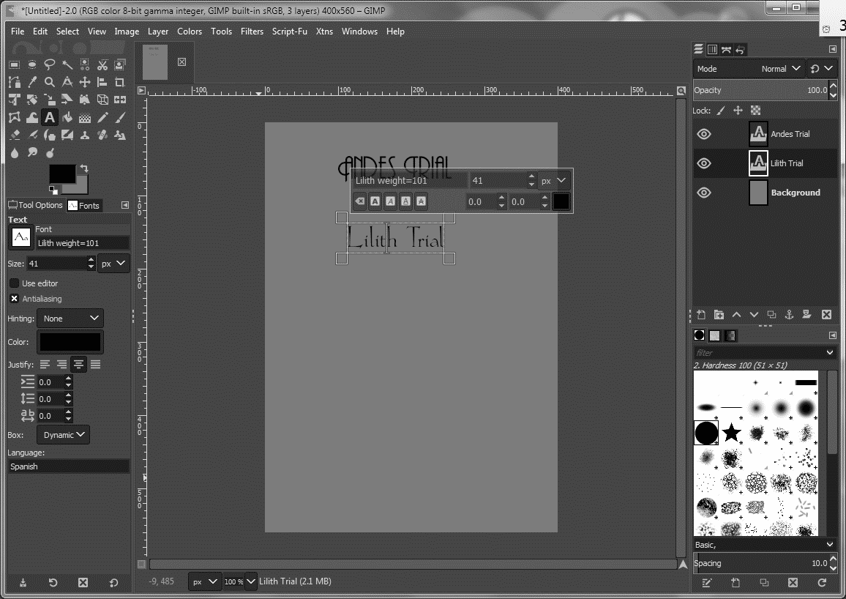846x599 pixels.
Task: Duplicate the selected layer
Action: click(x=771, y=315)
